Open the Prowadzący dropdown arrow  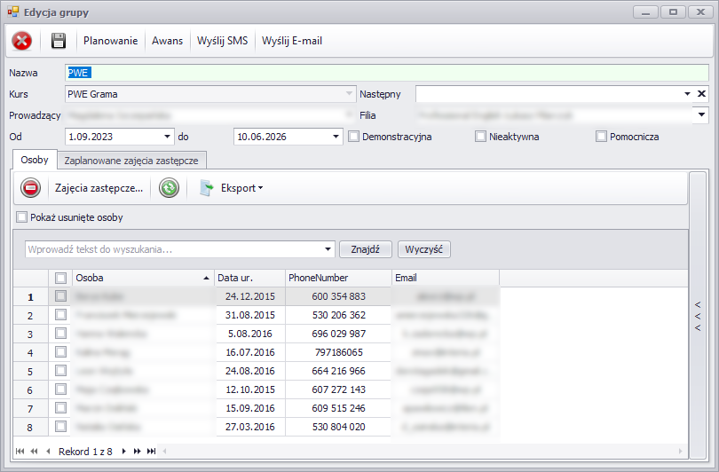(350, 115)
